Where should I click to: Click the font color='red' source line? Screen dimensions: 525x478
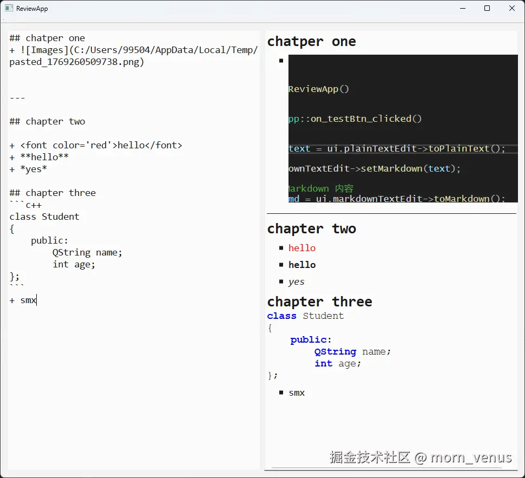96,146
